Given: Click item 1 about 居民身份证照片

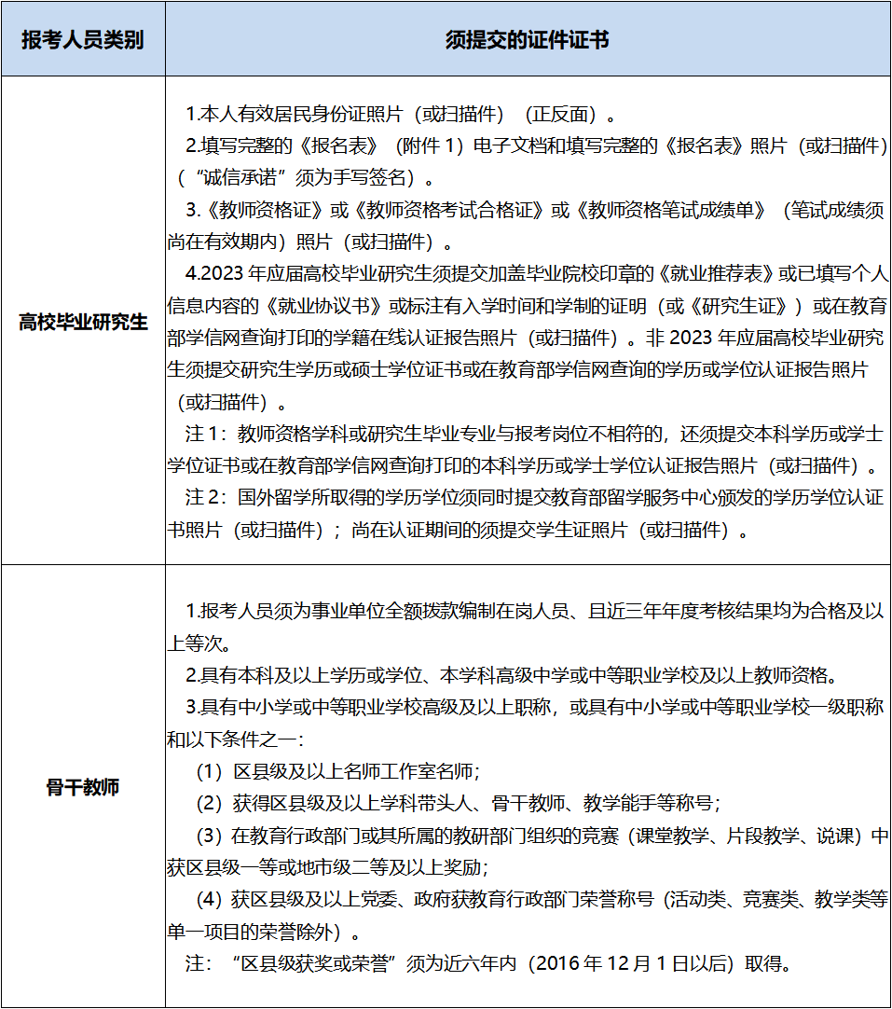Looking at the screenshot, I should click(401, 115).
